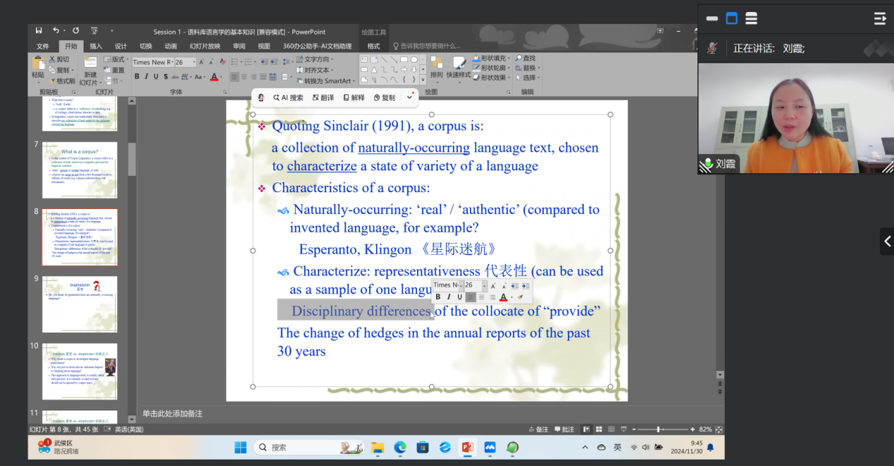The height and width of the screenshot is (466, 894).
Task: Fit slide to window icon
Action: 719,429
